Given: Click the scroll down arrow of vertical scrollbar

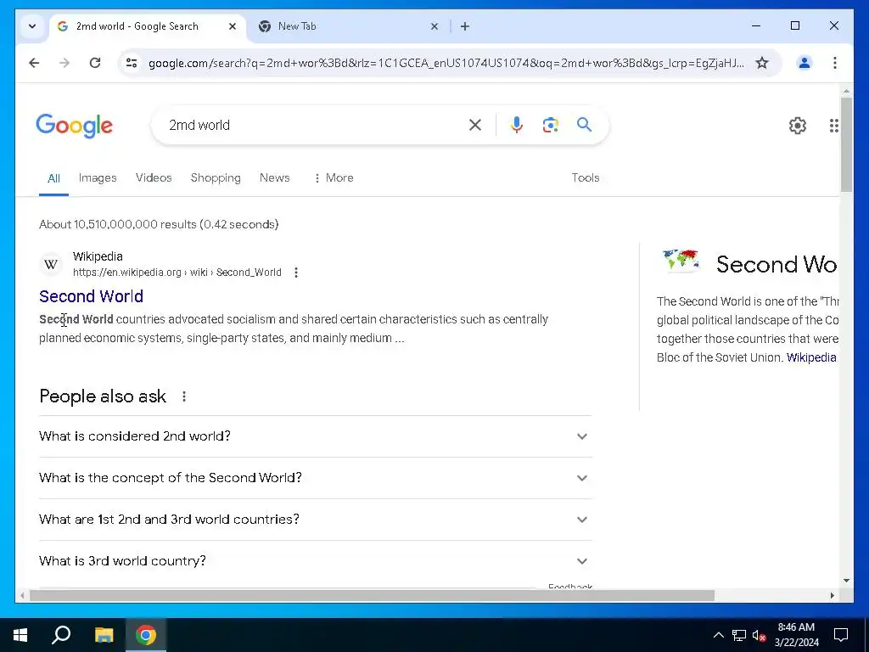Looking at the screenshot, I should pos(846,581).
